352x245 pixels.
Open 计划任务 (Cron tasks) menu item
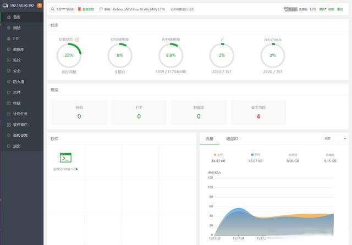click(20, 114)
